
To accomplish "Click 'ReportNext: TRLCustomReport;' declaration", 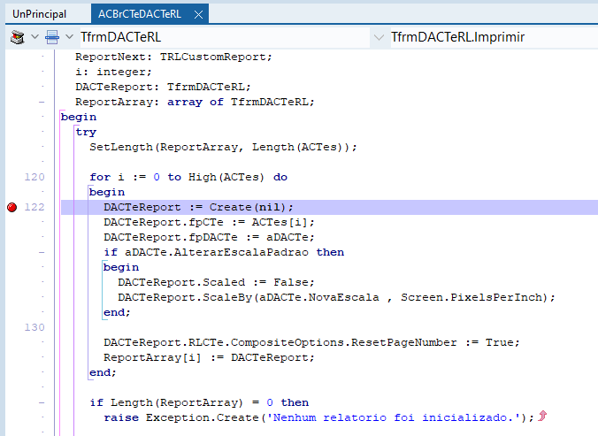I will coord(173,57).
